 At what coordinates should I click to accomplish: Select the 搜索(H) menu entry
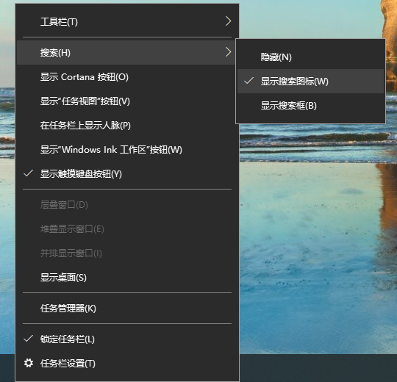click(126, 53)
